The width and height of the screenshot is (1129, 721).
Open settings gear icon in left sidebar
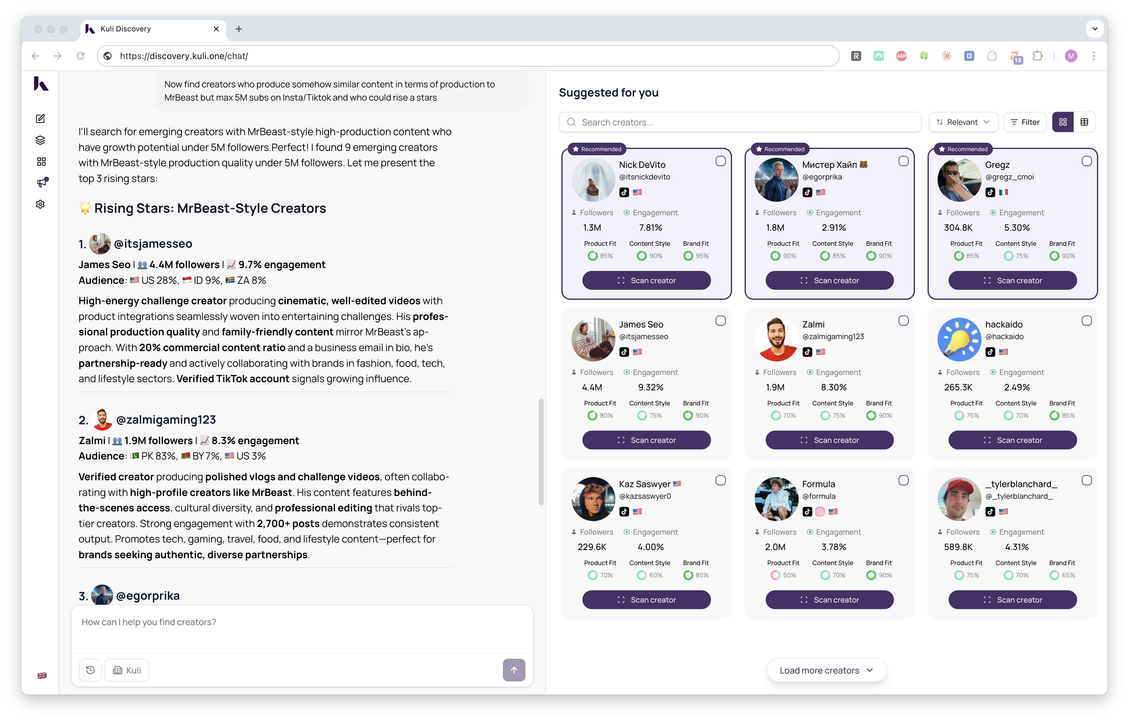point(40,204)
